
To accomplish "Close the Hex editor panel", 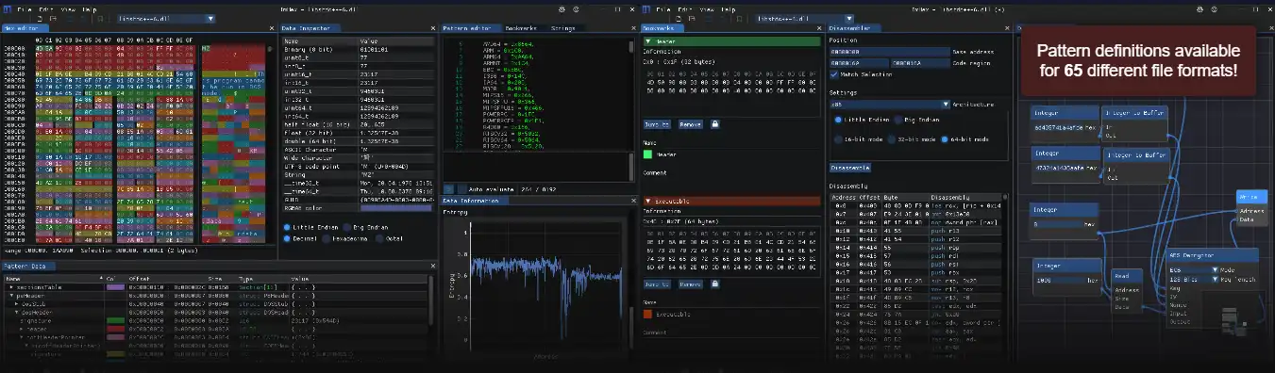I will (x=271, y=29).
